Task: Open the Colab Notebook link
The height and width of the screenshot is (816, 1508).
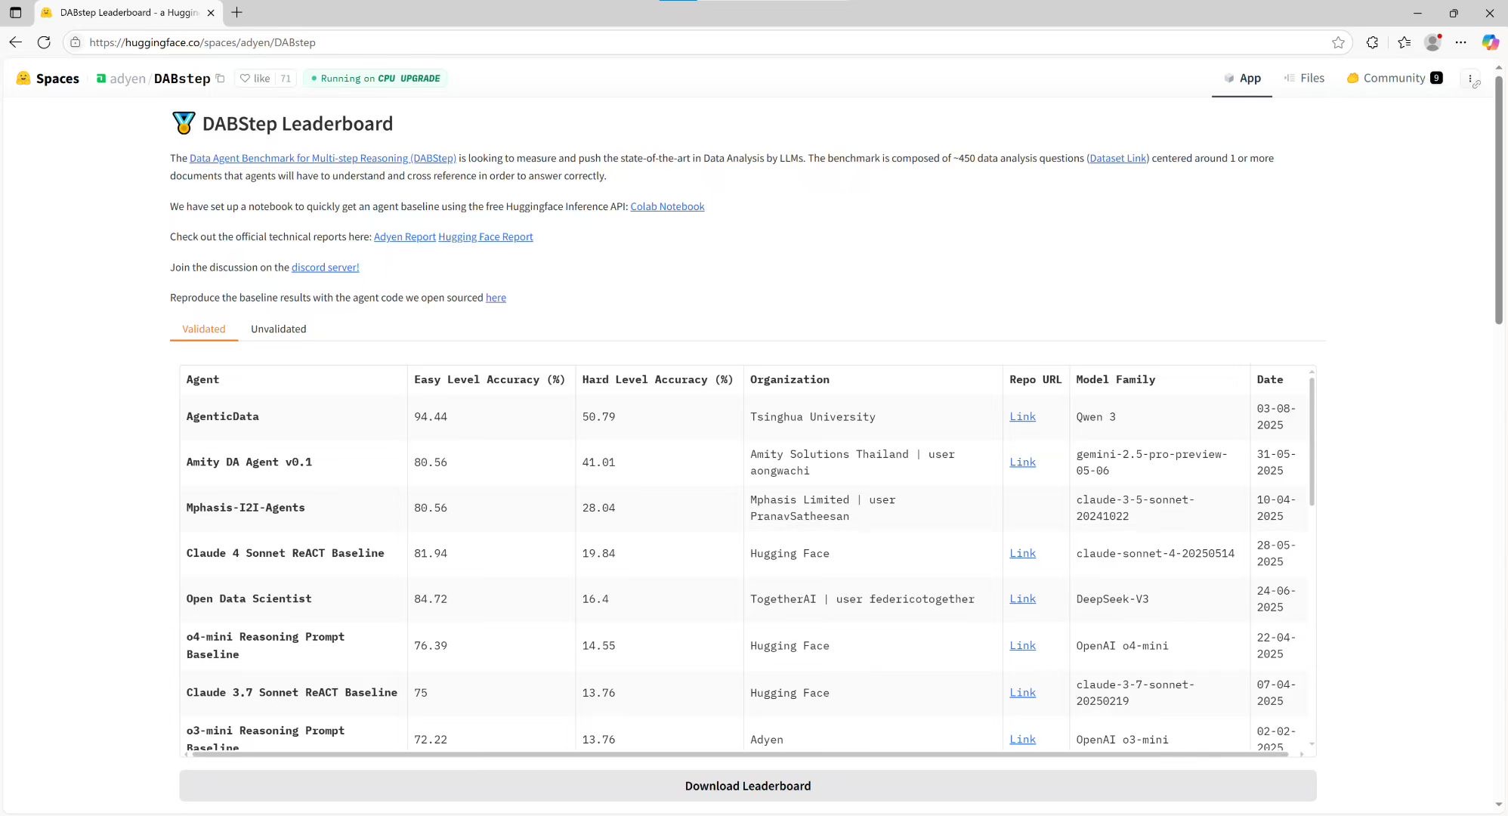Action: [x=667, y=206]
